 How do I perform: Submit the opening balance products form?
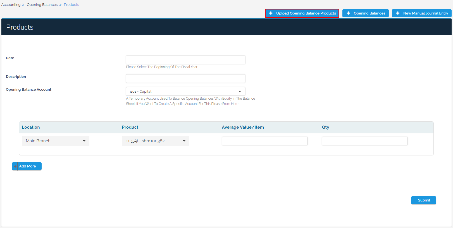[424, 200]
